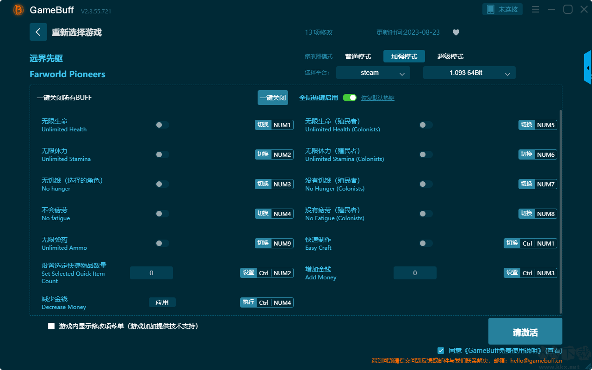Switch to 超级模式 mode
This screenshot has width=592, height=370.
coord(450,56)
